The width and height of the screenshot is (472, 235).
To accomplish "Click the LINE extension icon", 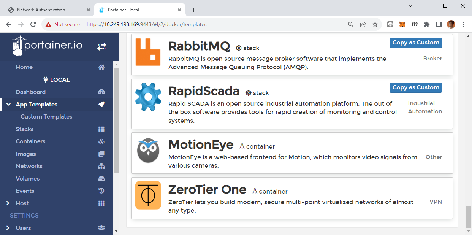I will pos(390,24).
